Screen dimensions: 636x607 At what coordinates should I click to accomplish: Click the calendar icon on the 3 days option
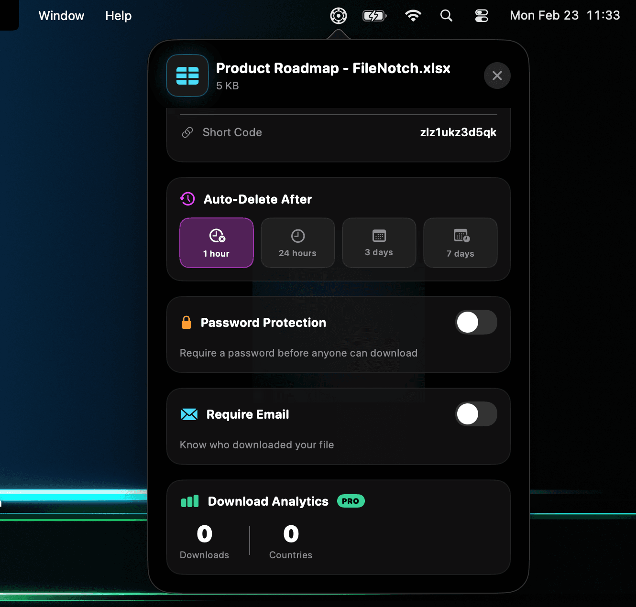pyautogui.click(x=379, y=236)
